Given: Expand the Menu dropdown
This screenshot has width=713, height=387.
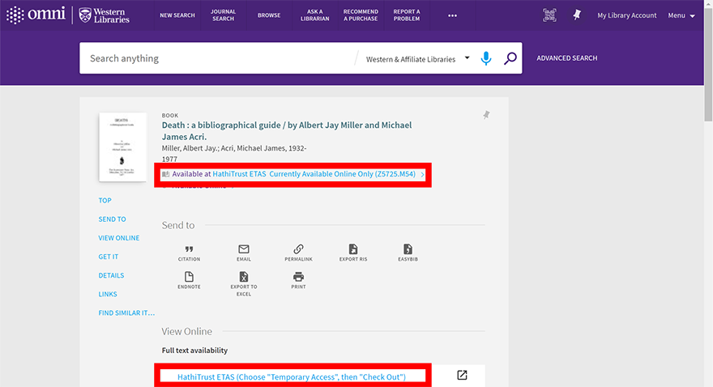Looking at the screenshot, I should click(x=681, y=15).
